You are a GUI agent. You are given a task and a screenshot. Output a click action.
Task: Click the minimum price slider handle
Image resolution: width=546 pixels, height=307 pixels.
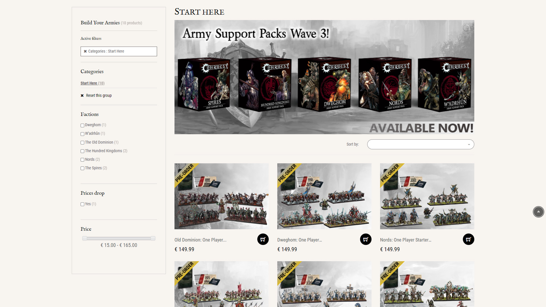point(85,238)
